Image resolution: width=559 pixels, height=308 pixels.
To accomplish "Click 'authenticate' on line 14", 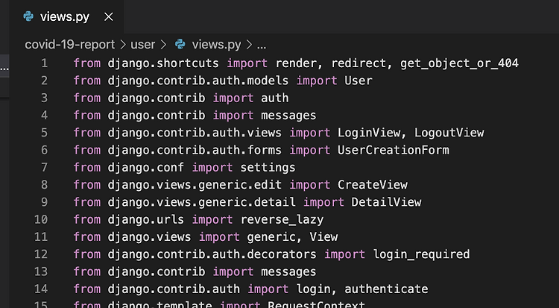I will (386, 289).
